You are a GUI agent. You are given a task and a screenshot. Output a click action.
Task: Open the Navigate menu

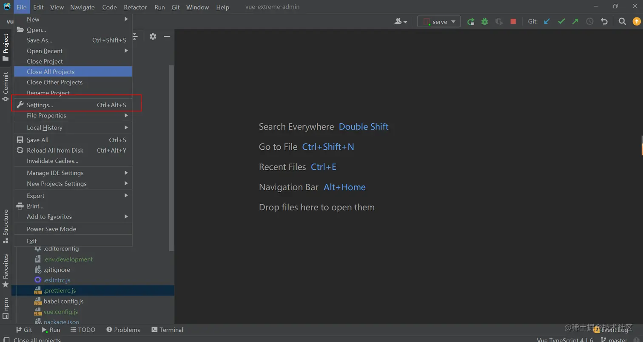(83, 7)
